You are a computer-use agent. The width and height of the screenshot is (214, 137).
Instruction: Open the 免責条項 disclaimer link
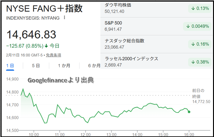point(53,55)
